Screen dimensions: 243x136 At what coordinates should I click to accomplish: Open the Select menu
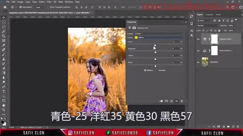pyautogui.click(x=42, y=2)
